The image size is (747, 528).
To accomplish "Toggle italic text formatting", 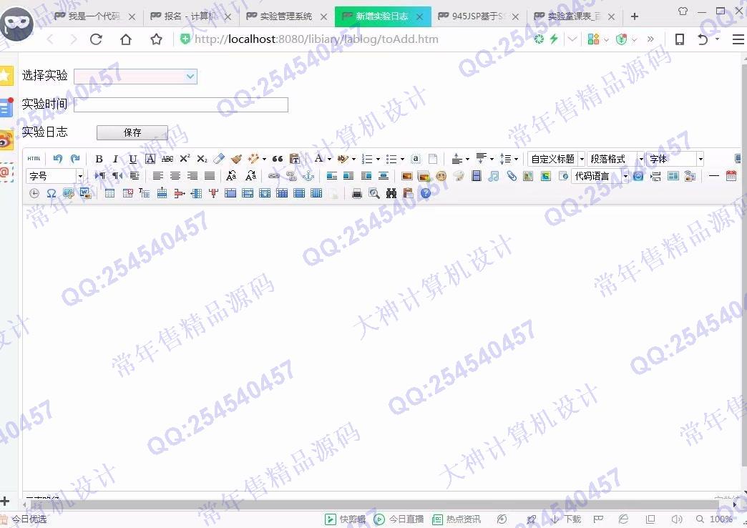I will 115,159.
